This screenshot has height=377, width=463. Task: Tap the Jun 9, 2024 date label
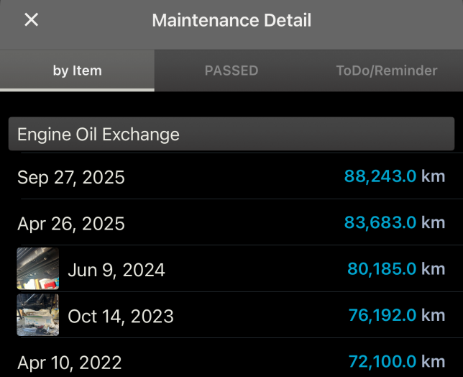pos(116,270)
